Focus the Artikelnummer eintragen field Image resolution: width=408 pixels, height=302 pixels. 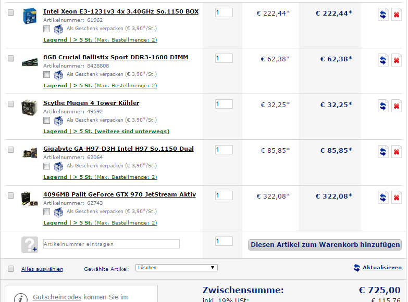tap(112, 244)
